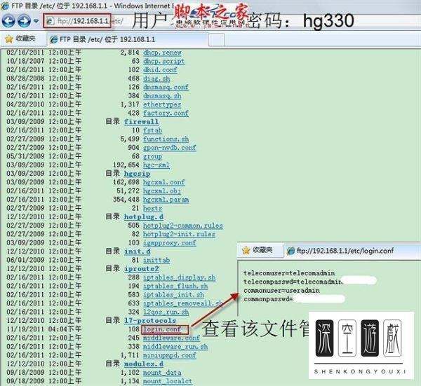
Task: Enter the init.d directory
Action: point(137,251)
